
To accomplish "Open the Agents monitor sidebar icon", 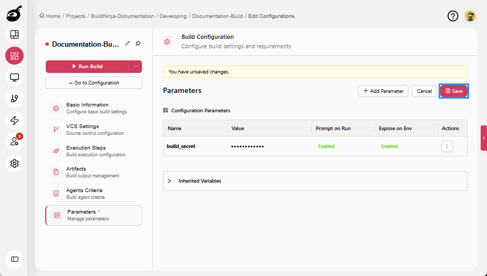I will pos(14,77).
